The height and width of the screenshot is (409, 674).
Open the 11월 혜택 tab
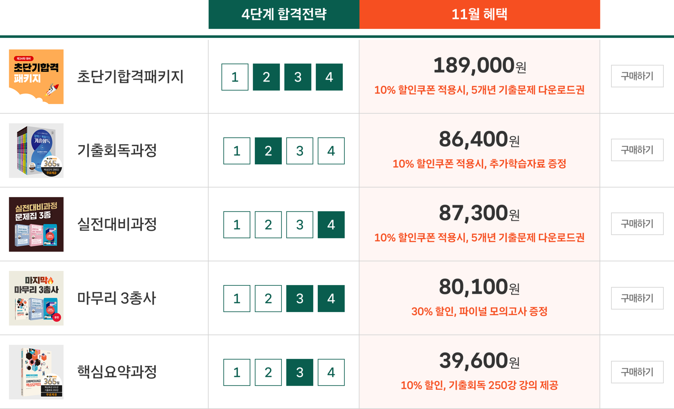[480, 14]
